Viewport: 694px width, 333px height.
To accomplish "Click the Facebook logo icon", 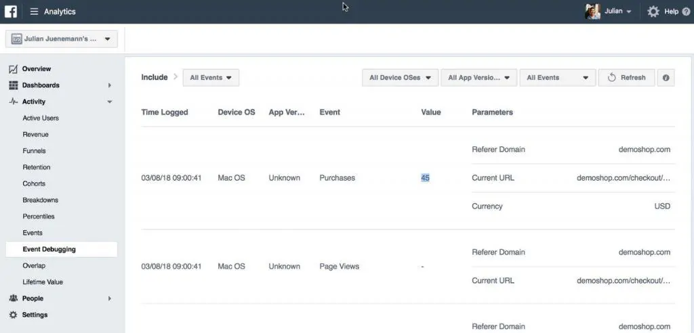I will [x=11, y=12].
